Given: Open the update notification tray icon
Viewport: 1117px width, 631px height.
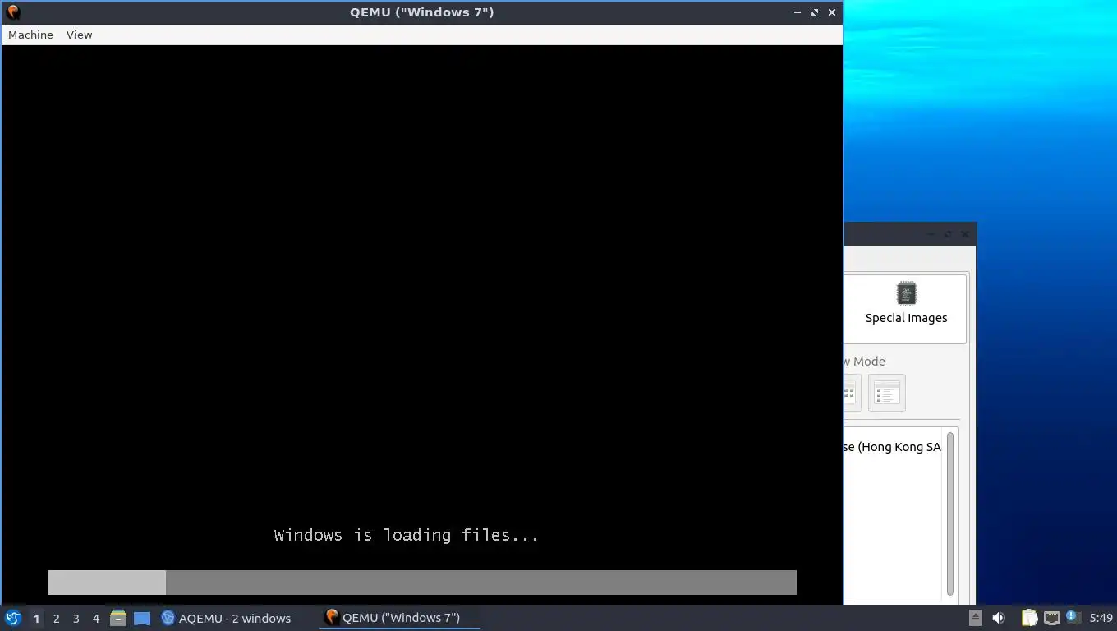Looking at the screenshot, I should click(1073, 617).
